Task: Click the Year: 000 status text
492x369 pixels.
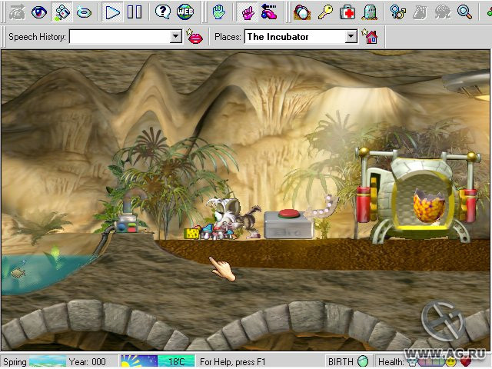Action: 87,362
